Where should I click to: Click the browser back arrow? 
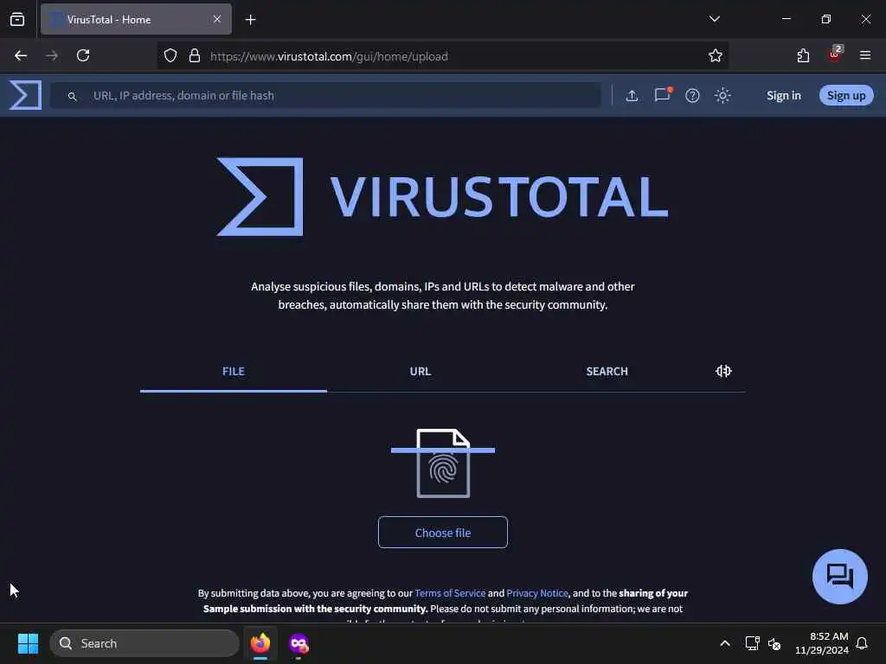pyautogui.click(x=21, y=55)
